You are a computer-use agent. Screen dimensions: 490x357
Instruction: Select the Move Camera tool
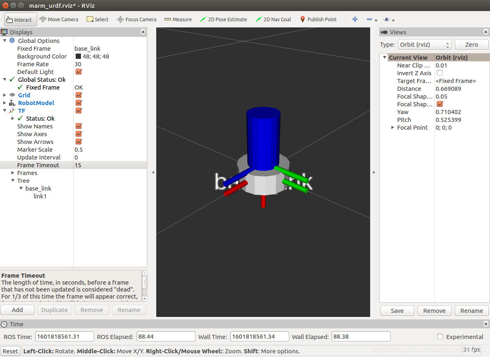pos(59,19)
